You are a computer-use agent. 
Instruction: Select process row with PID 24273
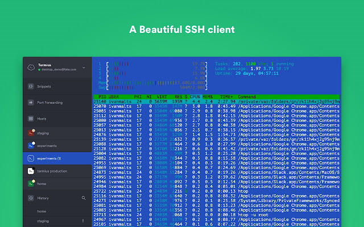tap(216, 200)
